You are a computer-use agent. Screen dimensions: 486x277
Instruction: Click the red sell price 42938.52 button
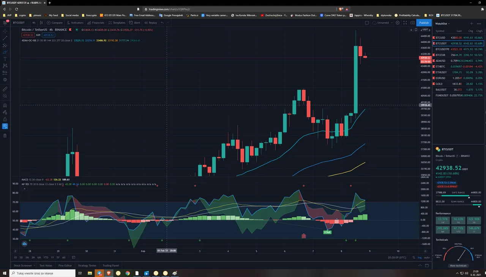click(28, 35)
